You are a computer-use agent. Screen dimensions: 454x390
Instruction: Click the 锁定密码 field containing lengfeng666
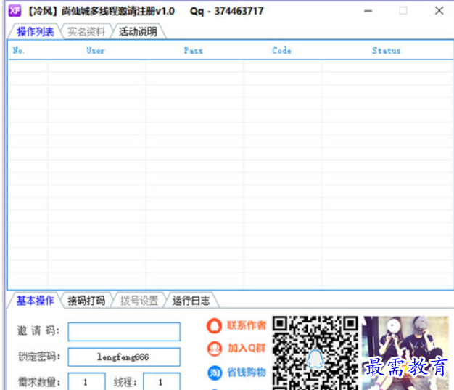coord(124,357)
